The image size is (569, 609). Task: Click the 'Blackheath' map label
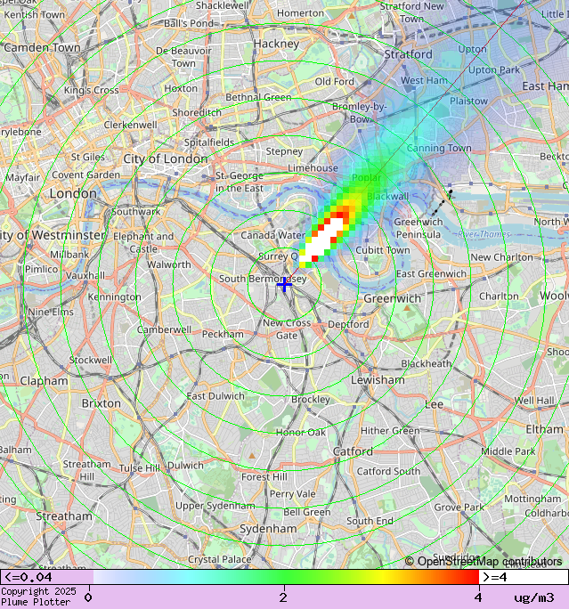pyautogui.click(x=427, y=363)
